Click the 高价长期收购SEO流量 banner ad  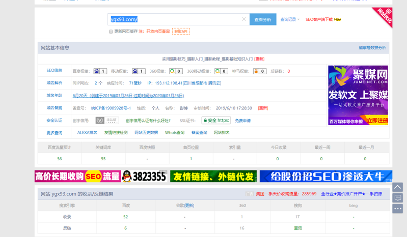pos(78,176)
